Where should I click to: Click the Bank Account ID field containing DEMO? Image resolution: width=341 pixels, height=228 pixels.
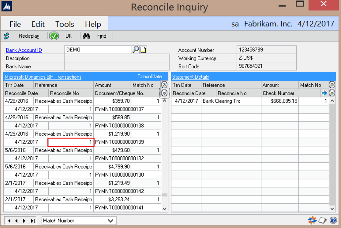coord(98,50)
